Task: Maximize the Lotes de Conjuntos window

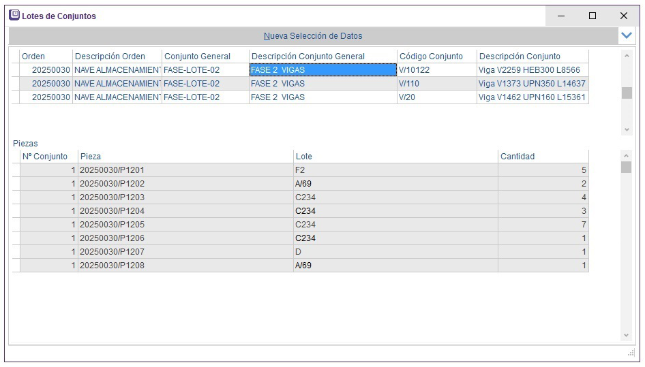Action: click(x=592, y=16)
